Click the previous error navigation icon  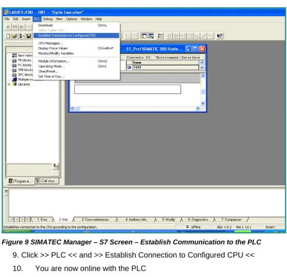coord(128,36)
